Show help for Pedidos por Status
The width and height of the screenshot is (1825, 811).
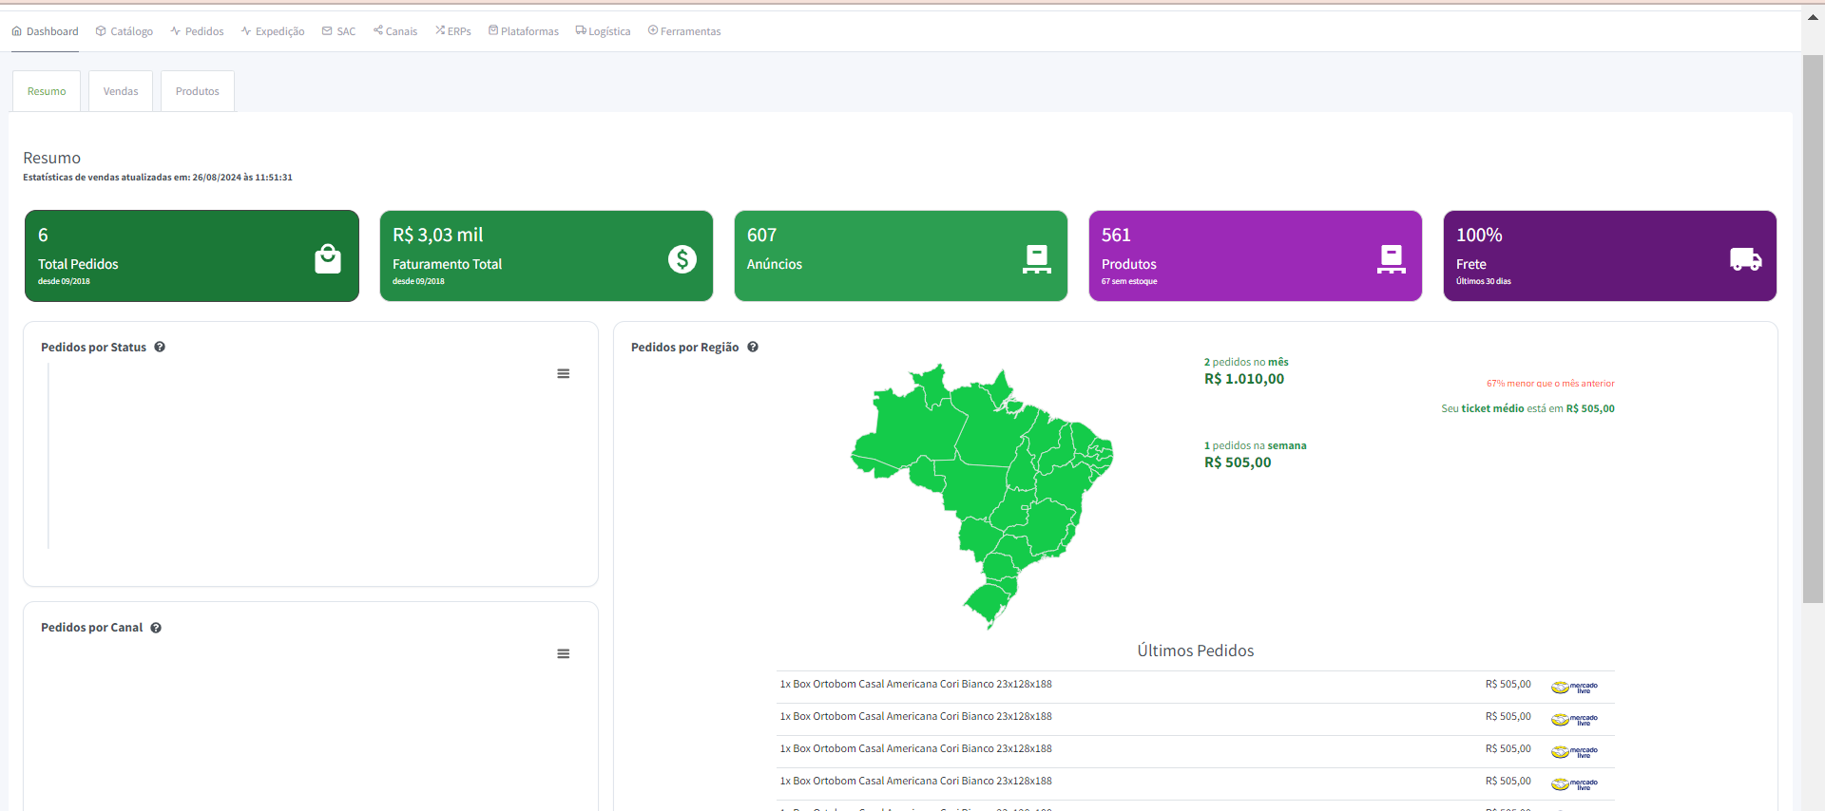pos(160,347)
